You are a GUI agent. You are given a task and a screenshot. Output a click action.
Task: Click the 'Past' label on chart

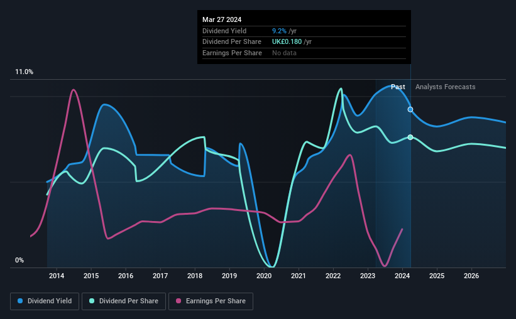click(x=398, y=87)
